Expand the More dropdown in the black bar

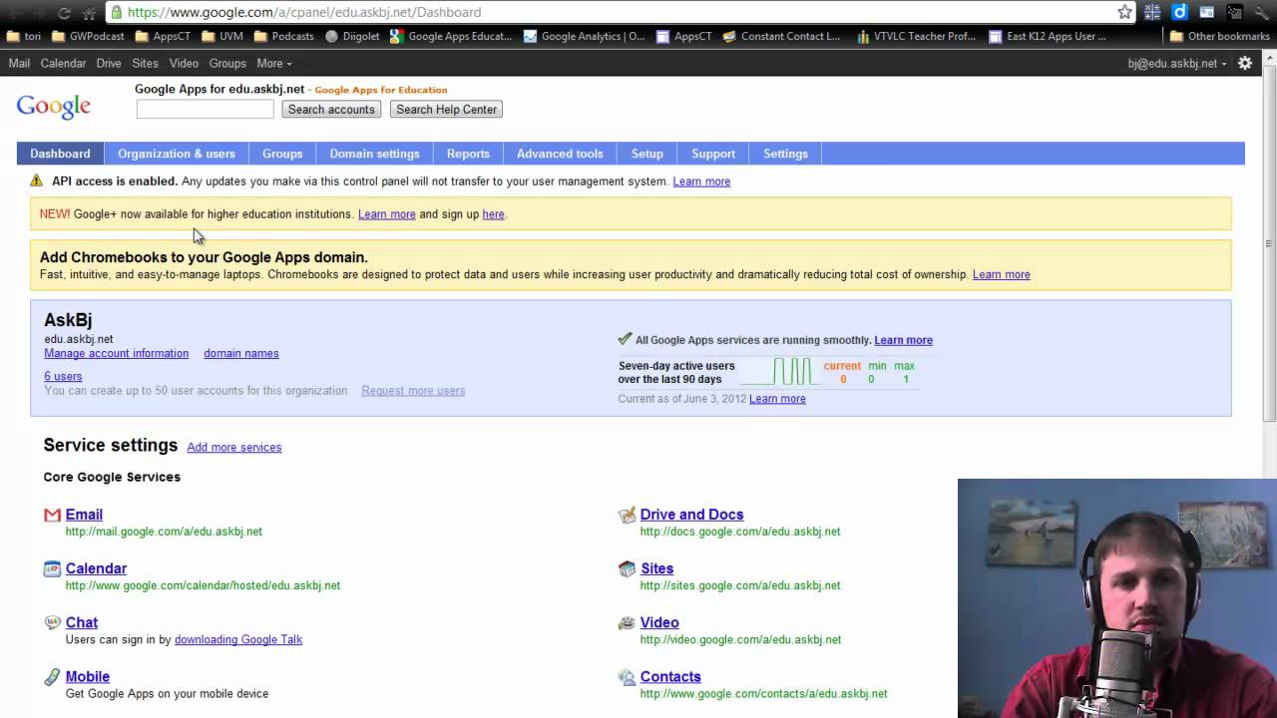tap(274, 63)
